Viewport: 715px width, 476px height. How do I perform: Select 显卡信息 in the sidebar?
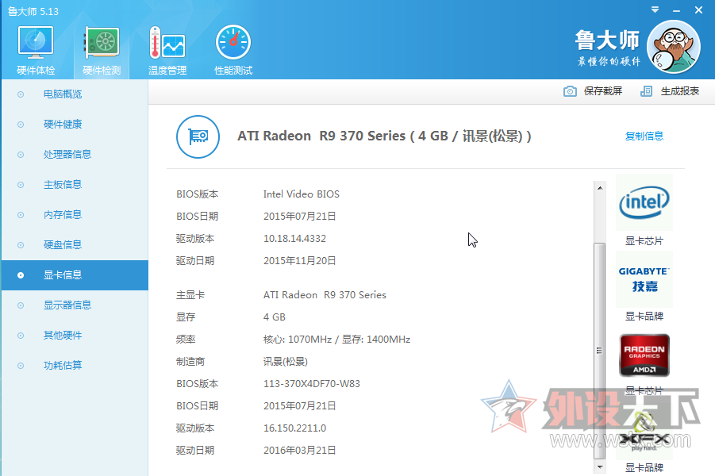pos(75,275)
